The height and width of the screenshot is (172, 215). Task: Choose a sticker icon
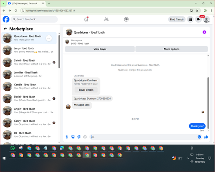click(x=79, y=137)
